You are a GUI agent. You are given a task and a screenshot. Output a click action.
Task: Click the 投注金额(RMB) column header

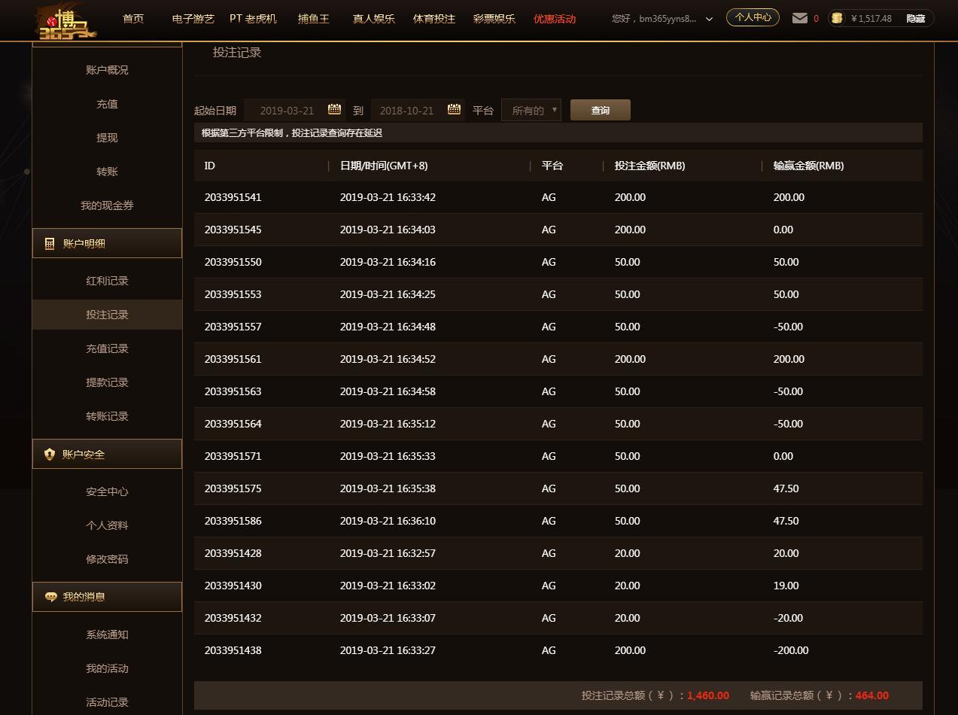point(649,166)
